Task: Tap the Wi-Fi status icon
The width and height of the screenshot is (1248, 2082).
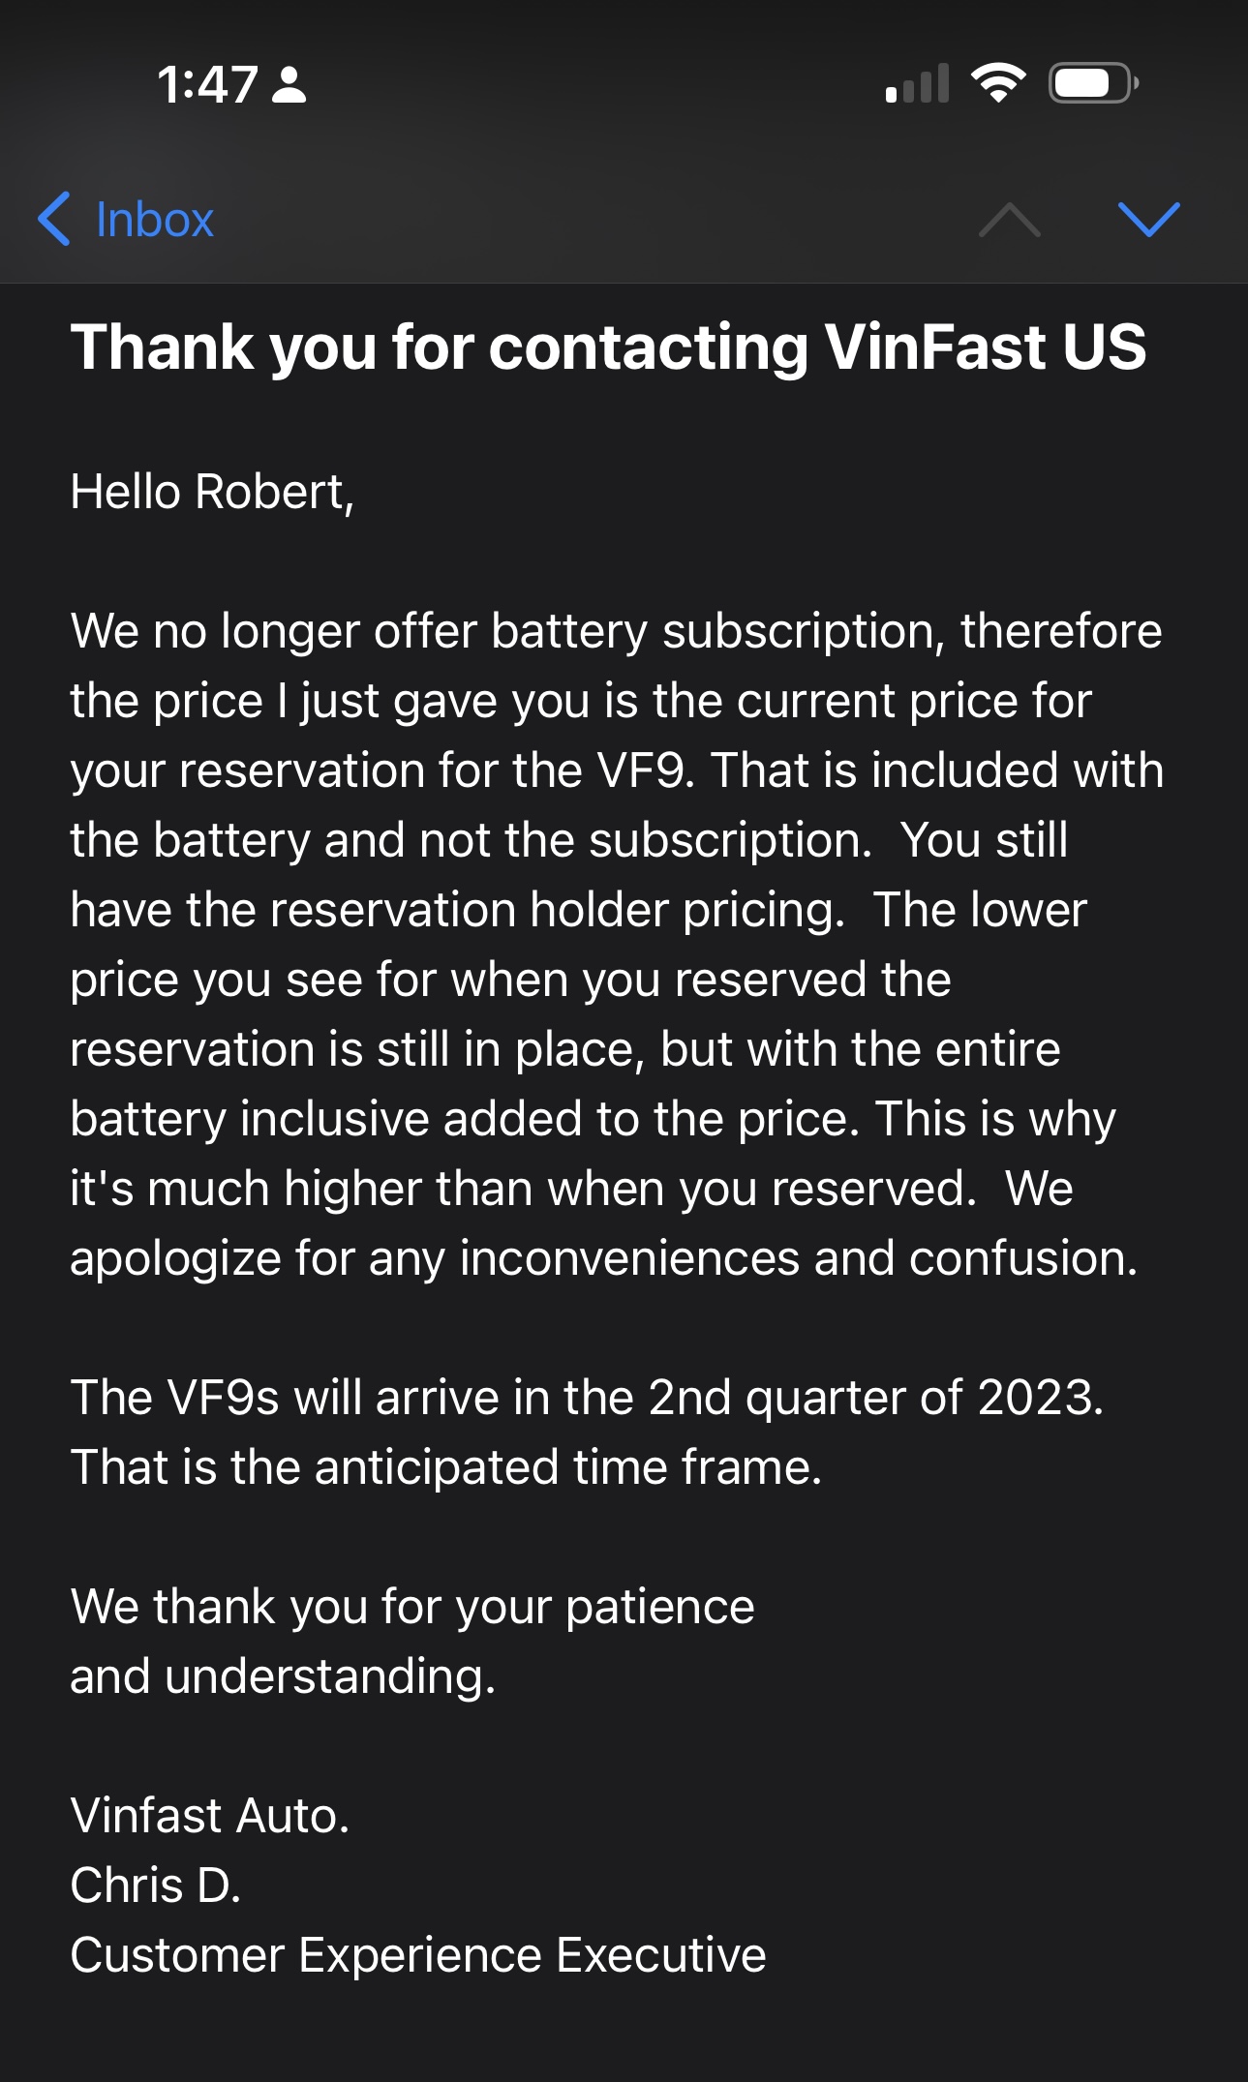Action: 998,83
